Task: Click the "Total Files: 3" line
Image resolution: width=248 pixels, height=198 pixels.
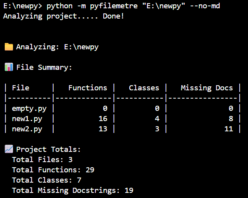Action: 42,159
